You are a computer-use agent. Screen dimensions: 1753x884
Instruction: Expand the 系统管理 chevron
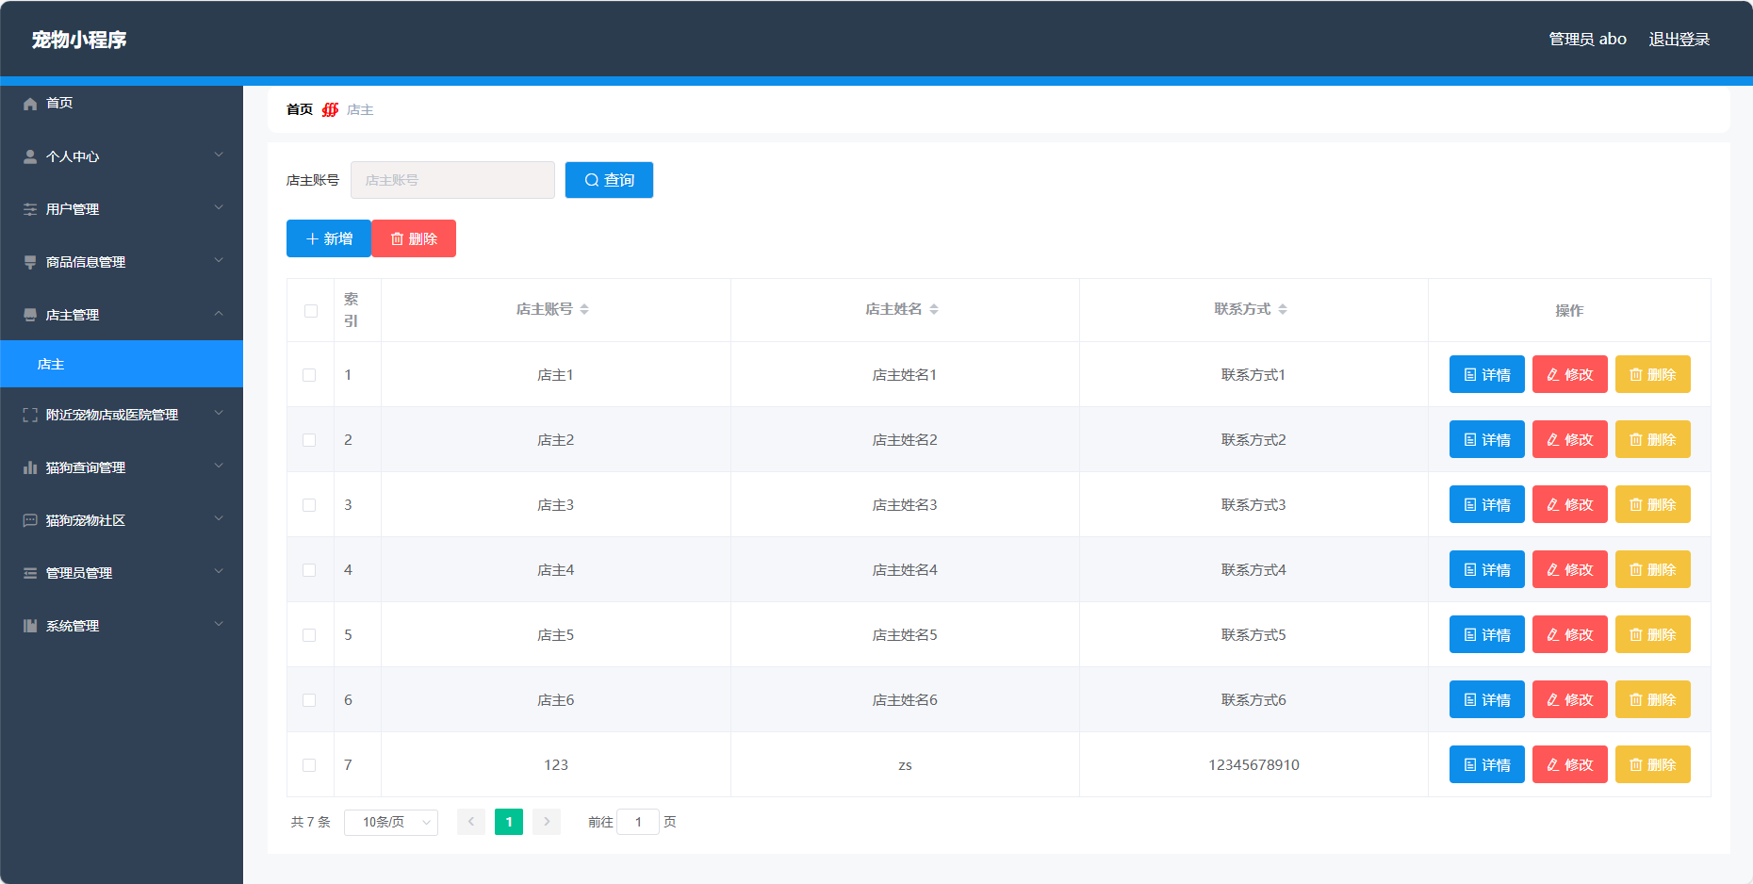219,624
